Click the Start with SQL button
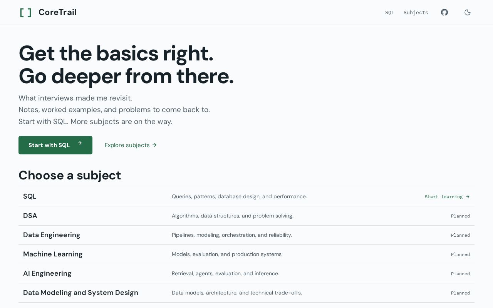The width and height of the screenshot is (493, 308). tap(55, 145)
